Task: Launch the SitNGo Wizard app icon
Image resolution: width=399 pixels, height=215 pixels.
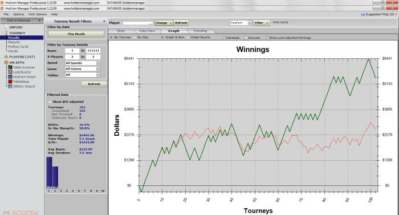Action: pos(10,86)
